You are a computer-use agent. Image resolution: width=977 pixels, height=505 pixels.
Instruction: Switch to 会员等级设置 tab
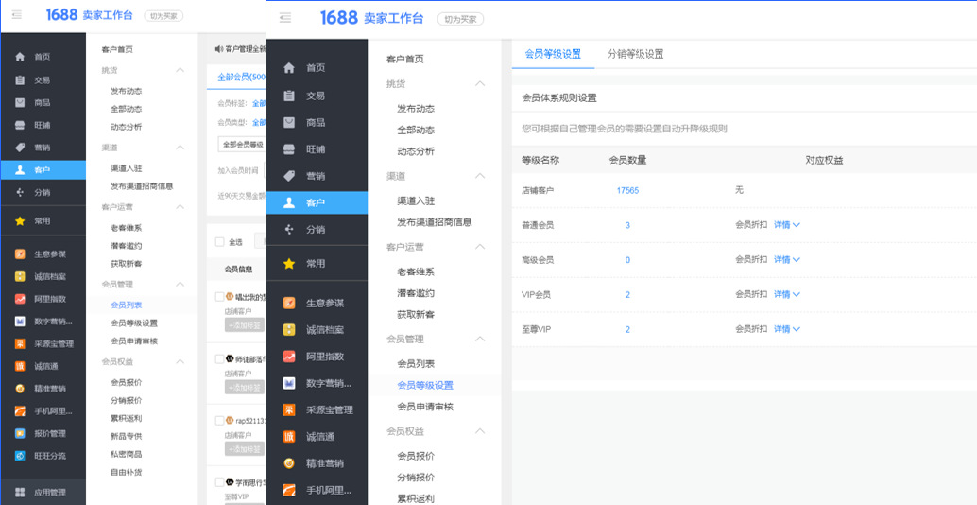click(x=553, y=54)
